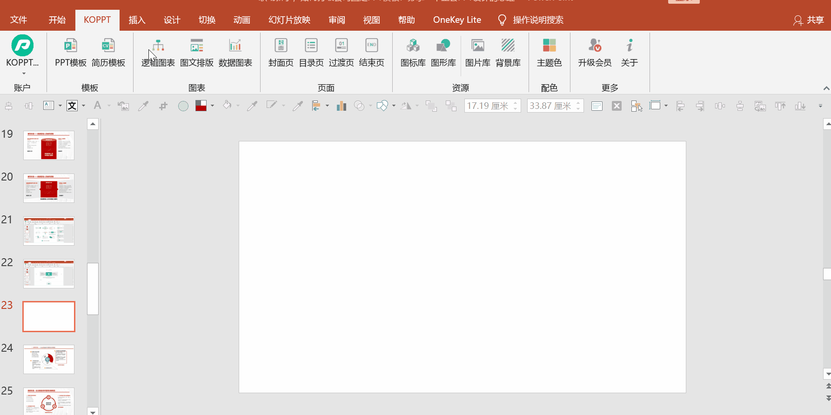Select slide 21 thumbnail
Image resolution: width=831 pixels, height=415 pixels.
coord(49,231)
